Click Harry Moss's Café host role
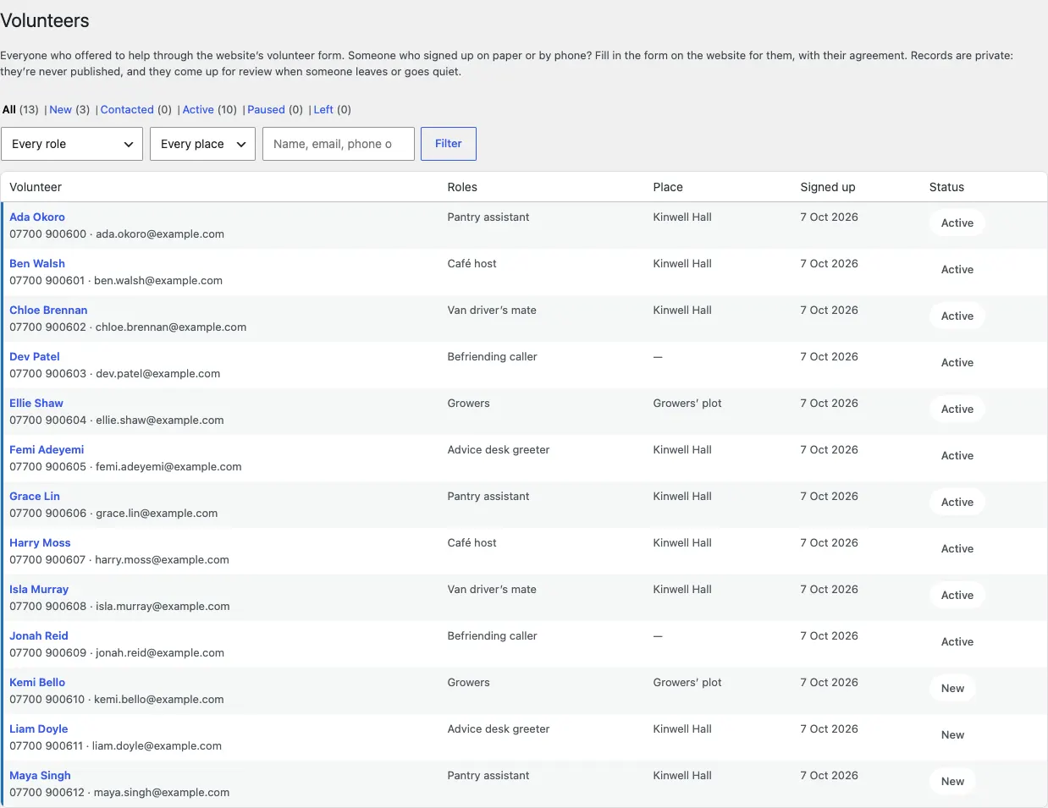The width and height of the screenshot is (1048, 808). tap(472, 542)
